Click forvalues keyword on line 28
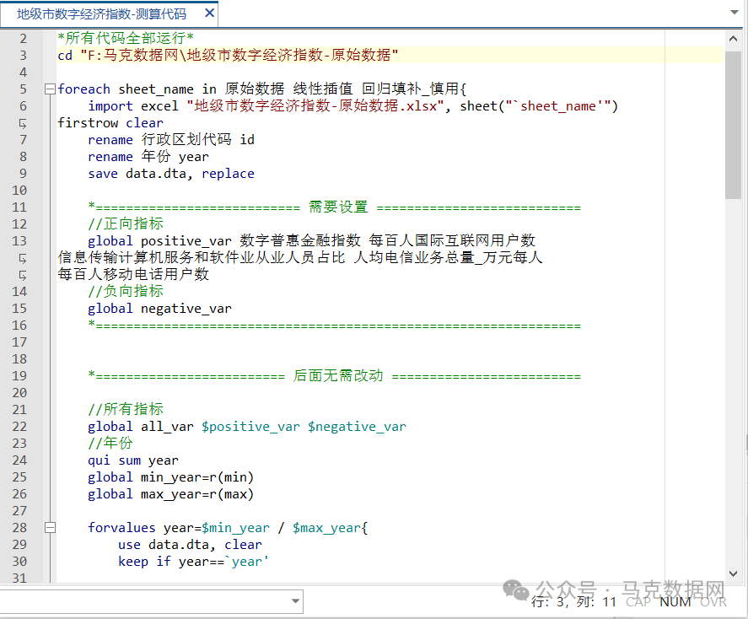This screenshot has width=748, height=619. click(x=121, y=527)
